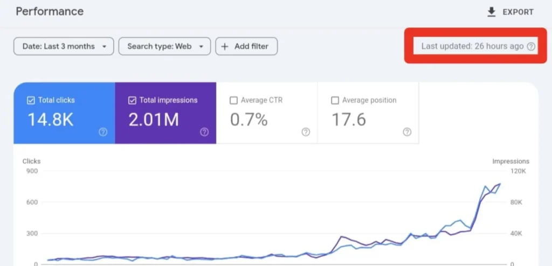Screen dimensions: 552x266
Task: Click the Performance page heading
Action: coord(50,11)
